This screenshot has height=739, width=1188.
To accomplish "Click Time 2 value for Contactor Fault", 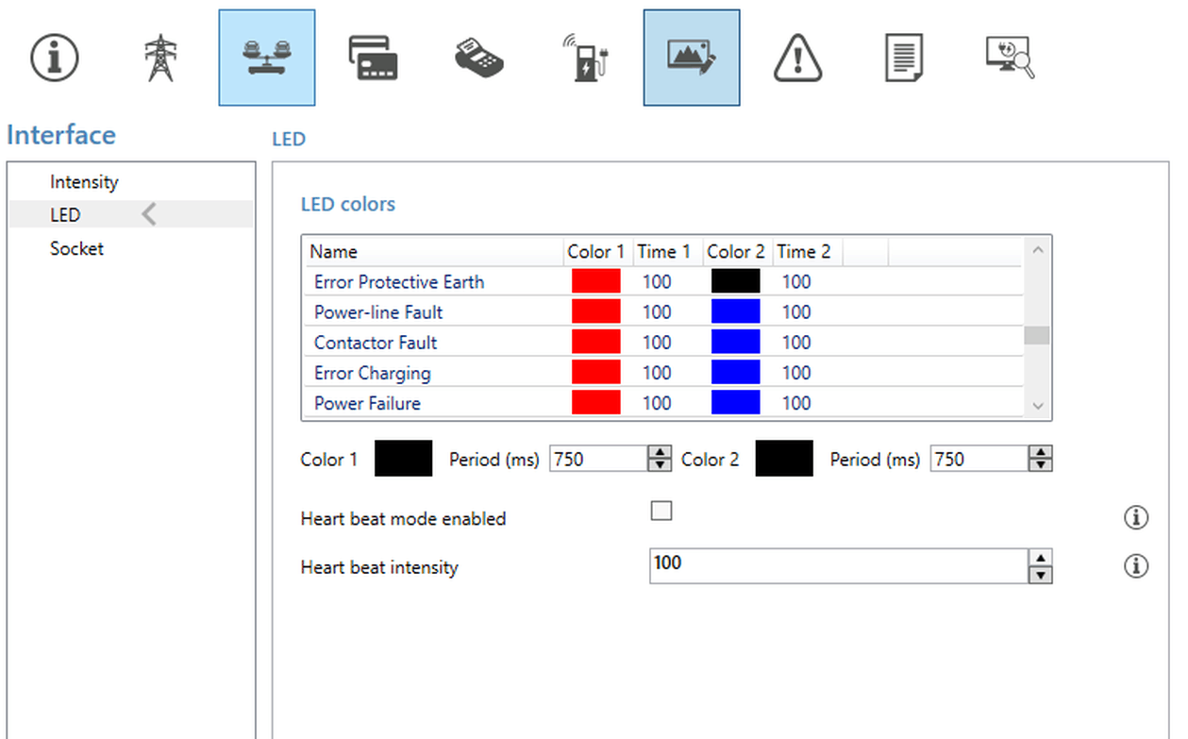I will [796, 342].
